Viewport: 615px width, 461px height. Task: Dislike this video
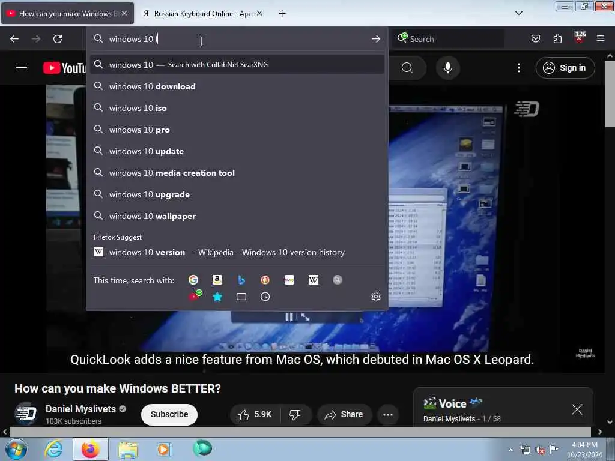(295, 414)
